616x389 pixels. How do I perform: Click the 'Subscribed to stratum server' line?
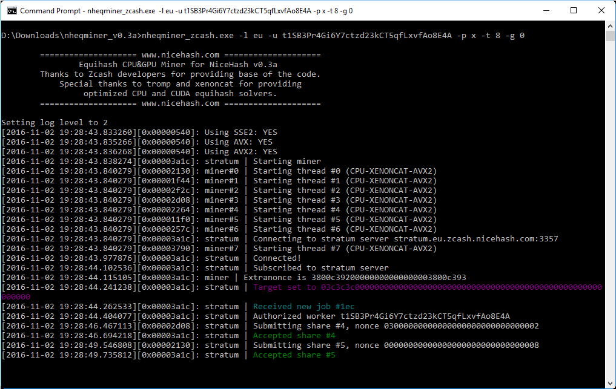[x=320, y=268]
